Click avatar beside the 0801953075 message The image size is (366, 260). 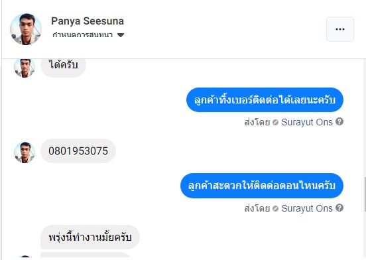(25, 153)
